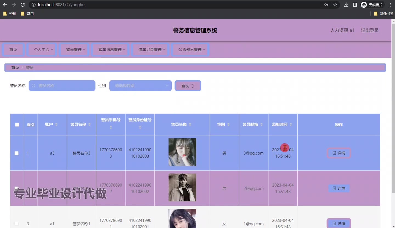This screenshot has height=228, width=395.
Task: Go back using browser back arrow
Action: click(x=5, y=5)
